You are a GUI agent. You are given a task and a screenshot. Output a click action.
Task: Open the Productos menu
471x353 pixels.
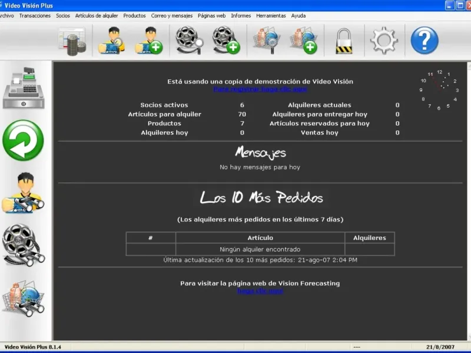[x=134, y=16]
